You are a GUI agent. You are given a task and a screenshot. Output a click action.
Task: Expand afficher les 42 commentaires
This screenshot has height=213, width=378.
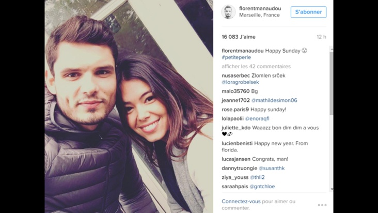coord(256,66)
